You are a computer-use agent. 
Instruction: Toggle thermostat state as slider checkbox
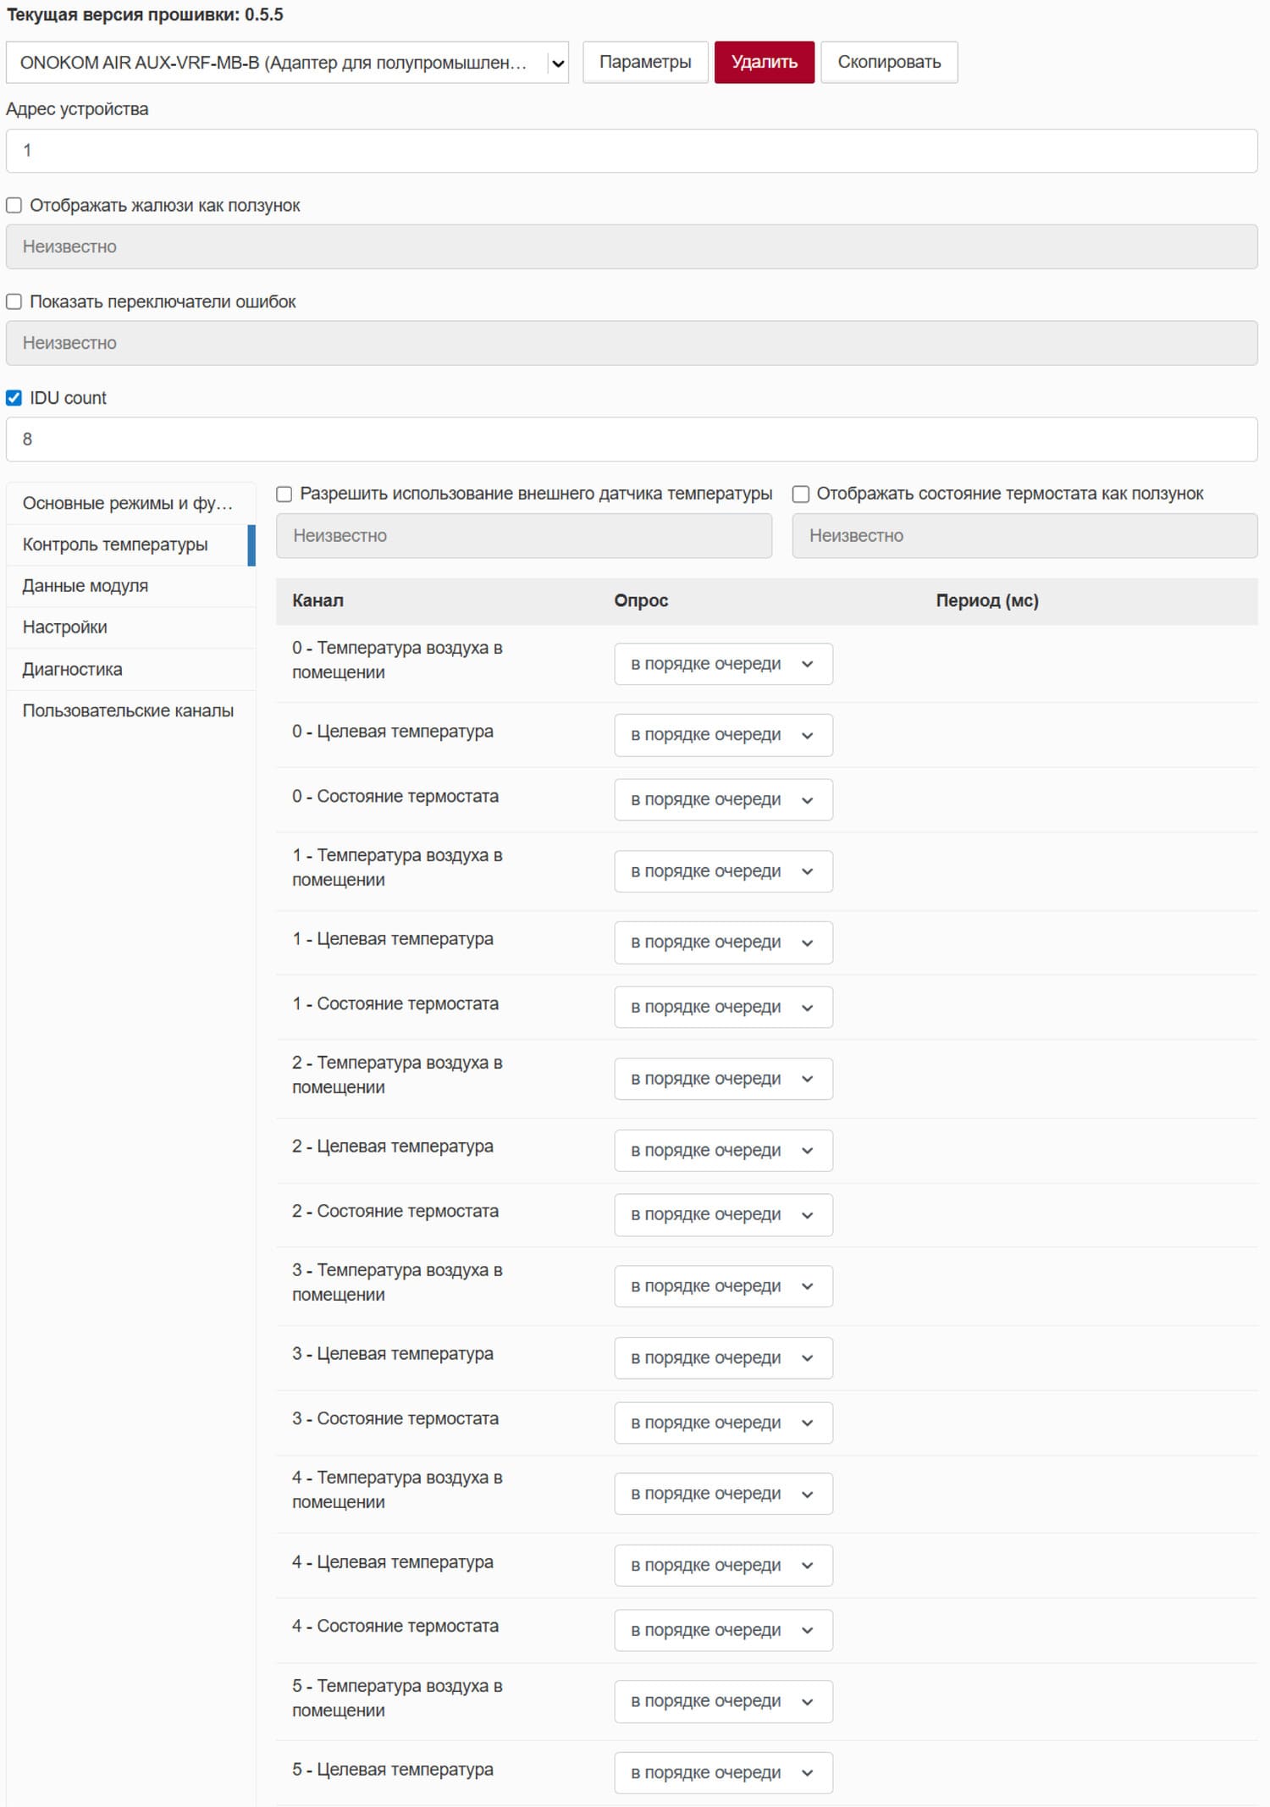point(801,495)
